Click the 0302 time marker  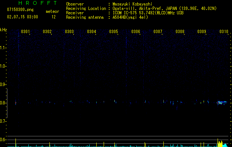click(x=47, y=32)
